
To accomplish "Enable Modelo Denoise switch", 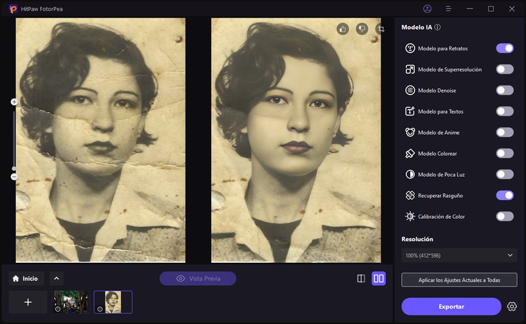I will [x=505, y=90].
